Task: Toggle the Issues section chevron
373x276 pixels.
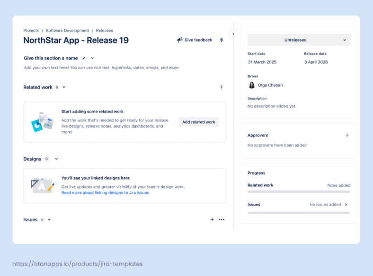Action: coord(49,220)
